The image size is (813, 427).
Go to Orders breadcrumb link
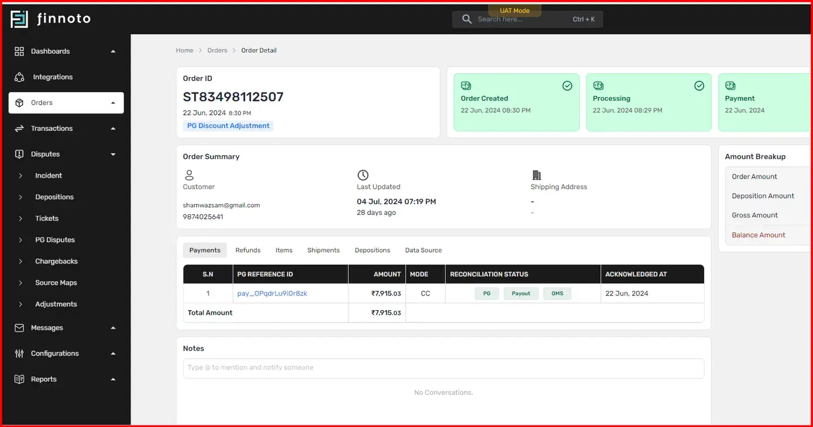pos(217,50)
